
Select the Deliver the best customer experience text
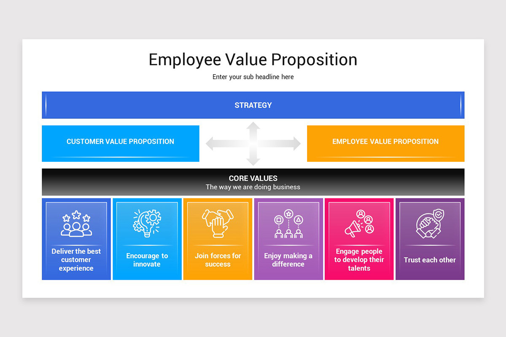point(76,260)
